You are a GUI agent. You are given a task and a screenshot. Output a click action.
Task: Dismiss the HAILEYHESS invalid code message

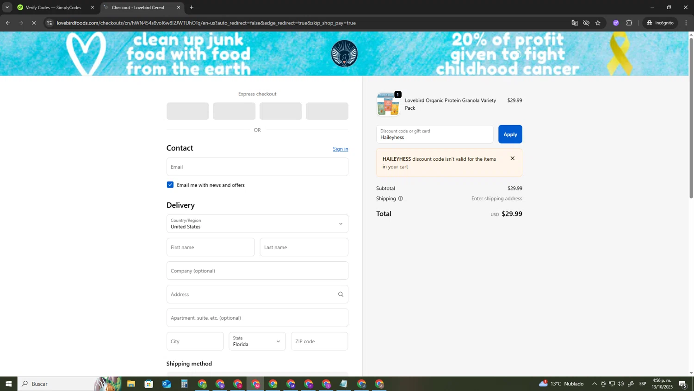coord(512,158)
